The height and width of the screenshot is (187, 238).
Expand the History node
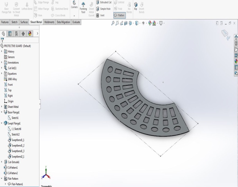pyautogui.click(x=2, y=51)
